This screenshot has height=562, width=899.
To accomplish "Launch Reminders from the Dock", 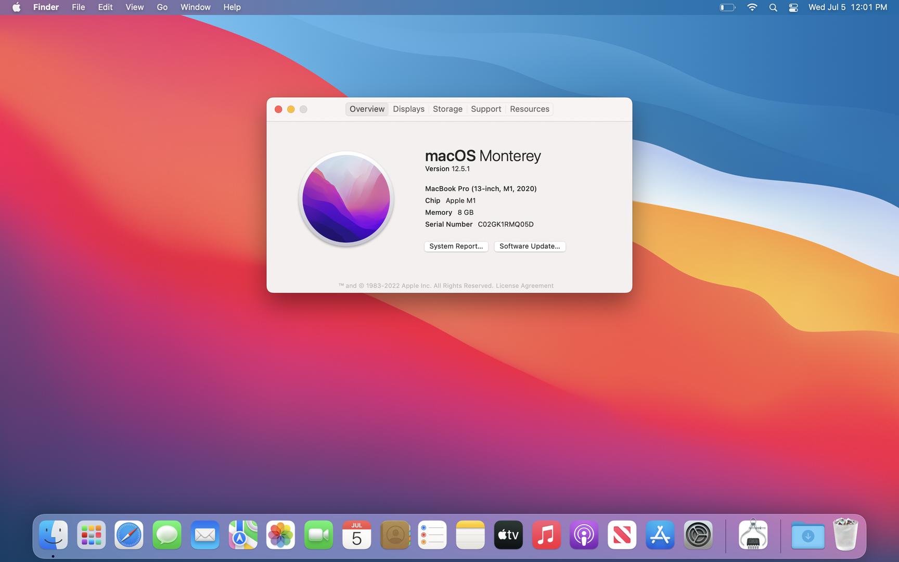I will pyautogui.click(x=432, y=534).
